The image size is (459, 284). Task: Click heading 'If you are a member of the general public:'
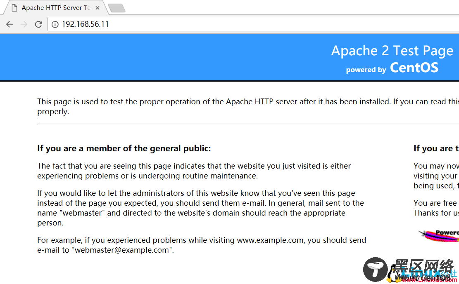[124, 148]
